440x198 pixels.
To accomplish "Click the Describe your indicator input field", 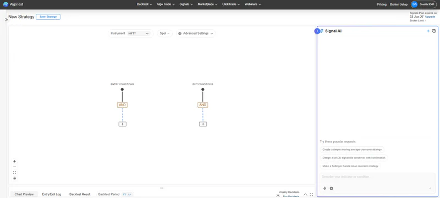I will coord(377,177).
